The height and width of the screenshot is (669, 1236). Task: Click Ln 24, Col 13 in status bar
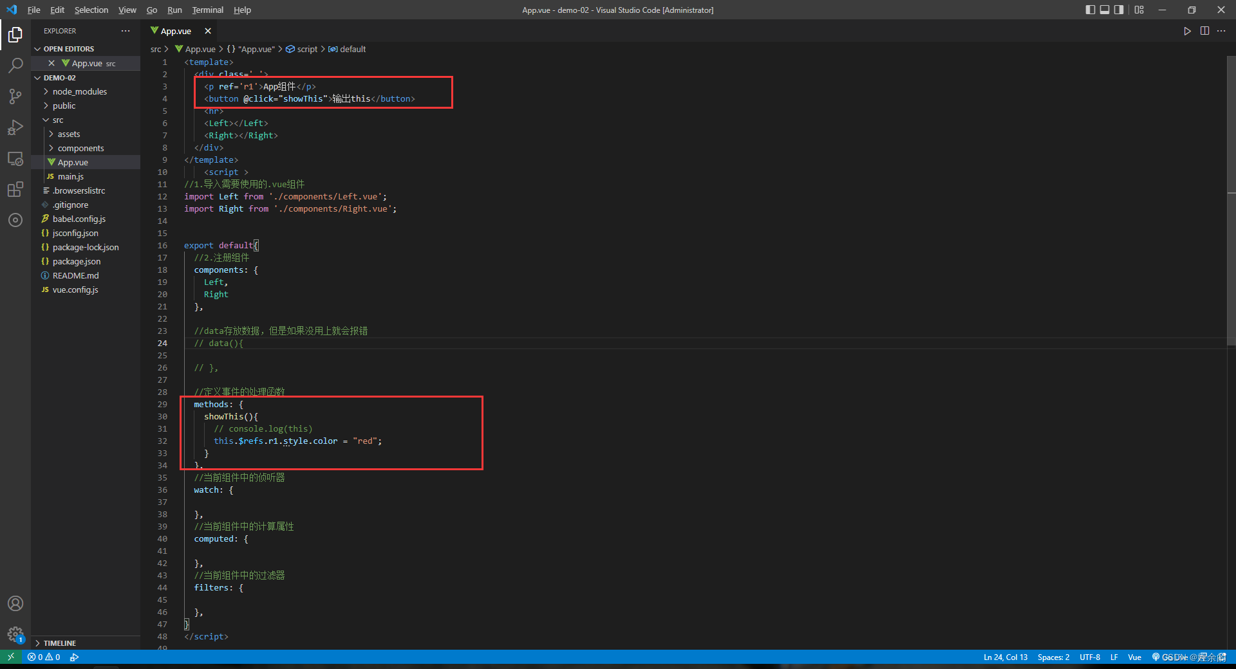coord(1006,657)
